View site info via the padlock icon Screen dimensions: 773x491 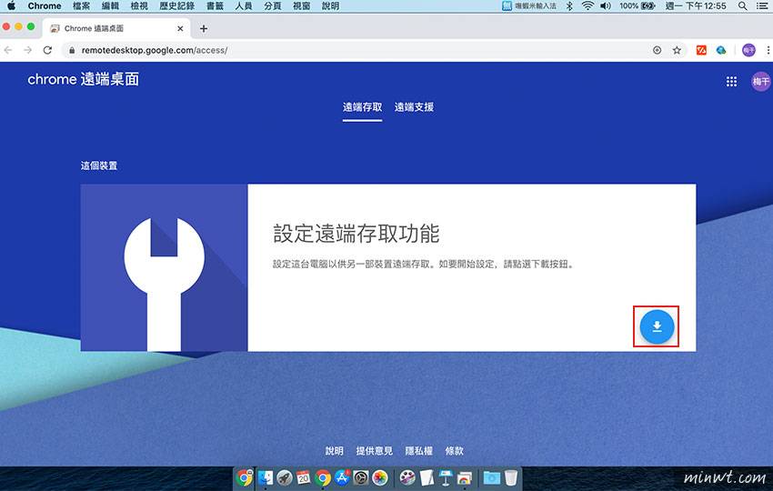(72, 50)
